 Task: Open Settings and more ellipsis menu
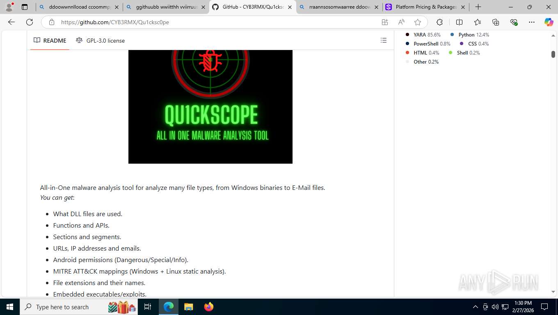pos(532,22)
